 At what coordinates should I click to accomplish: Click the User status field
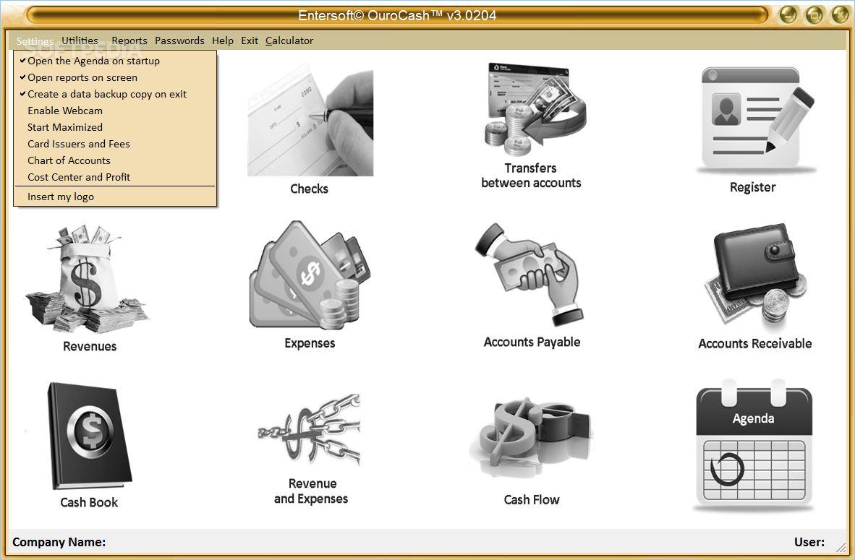pos(809,542)
